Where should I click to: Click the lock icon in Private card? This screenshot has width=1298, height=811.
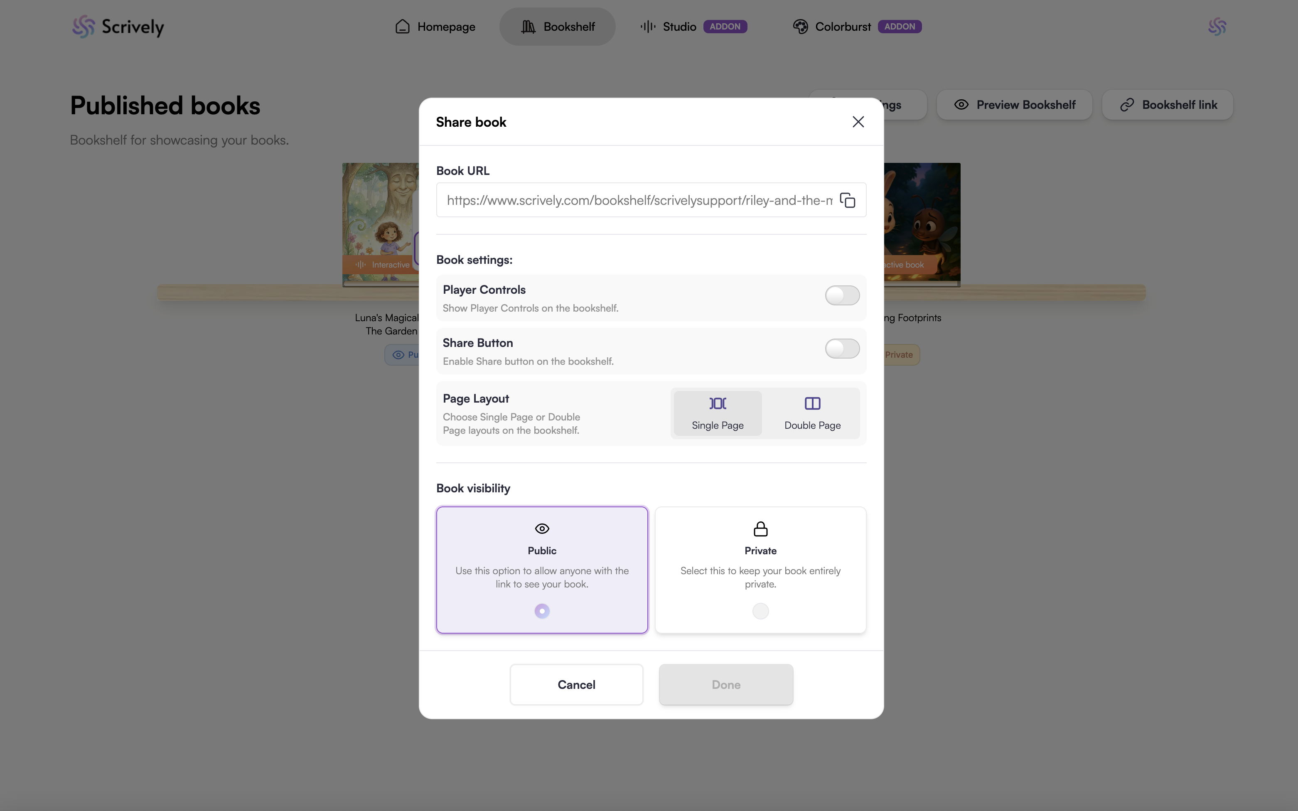click(x=760, y=529)
